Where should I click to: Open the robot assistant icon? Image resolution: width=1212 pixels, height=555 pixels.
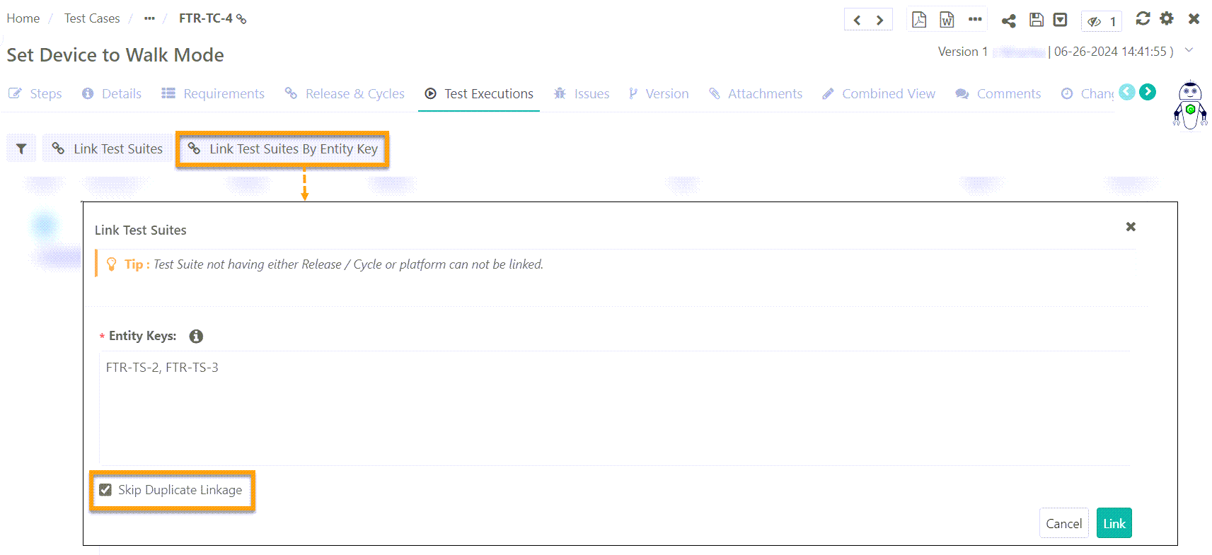click(1190, 106)
